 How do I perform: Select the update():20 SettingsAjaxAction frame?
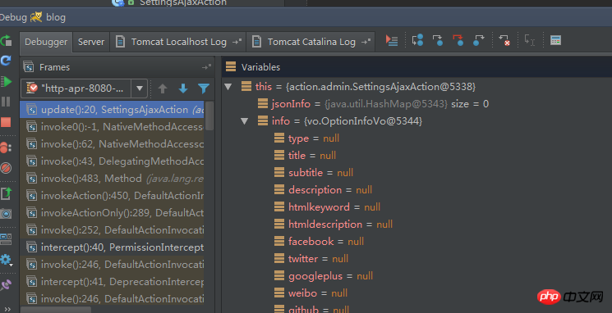coord(112,110)
